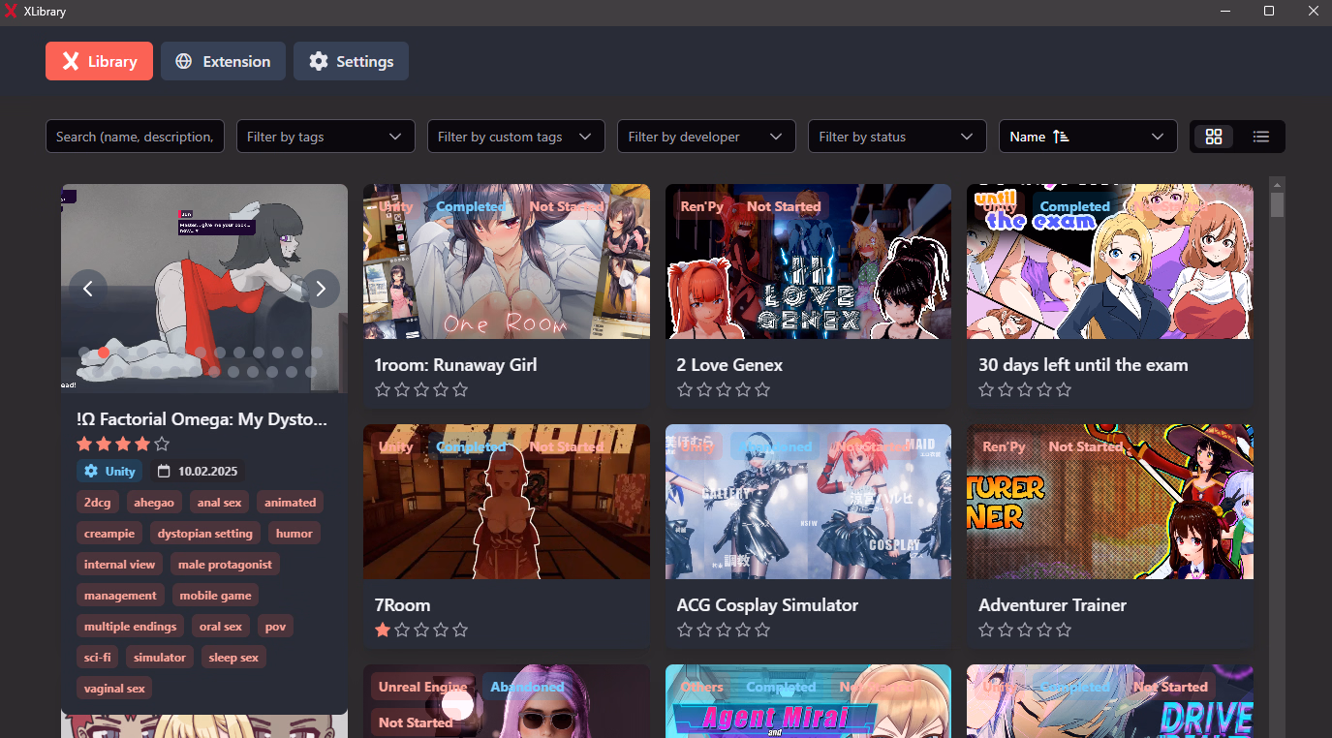
Task: Switch to list view layout
Action: 1261,137
